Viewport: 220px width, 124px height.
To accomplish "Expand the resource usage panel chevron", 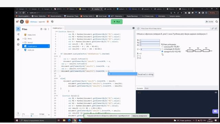I will click(x=49, y=115).
